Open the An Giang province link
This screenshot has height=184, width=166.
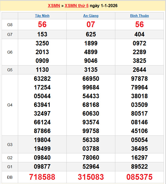click(x=91, y=16)
